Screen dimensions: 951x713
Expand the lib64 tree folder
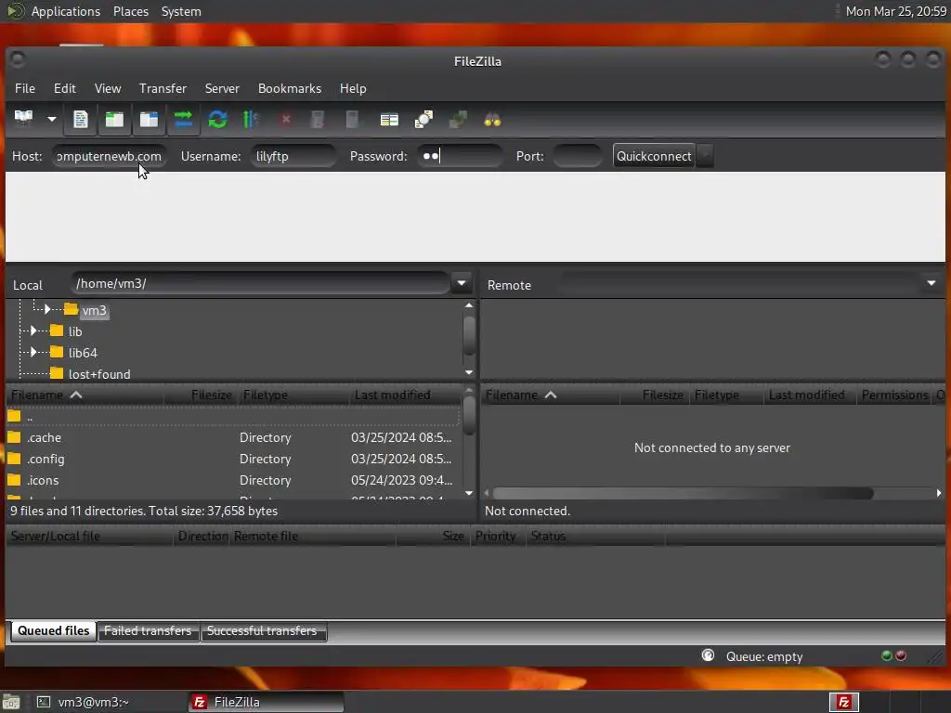coord(33,352)
